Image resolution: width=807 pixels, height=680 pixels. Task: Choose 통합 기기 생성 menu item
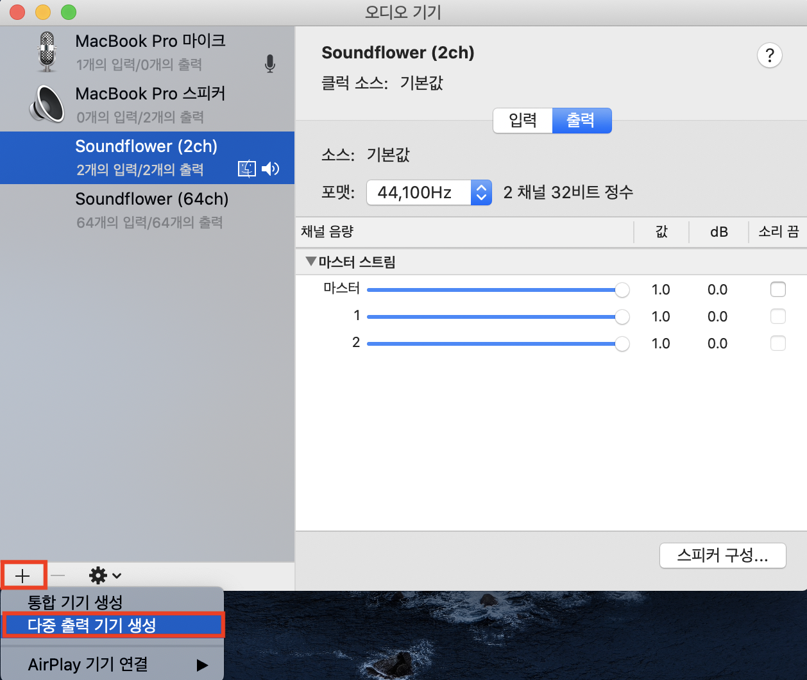click(112, 602)
